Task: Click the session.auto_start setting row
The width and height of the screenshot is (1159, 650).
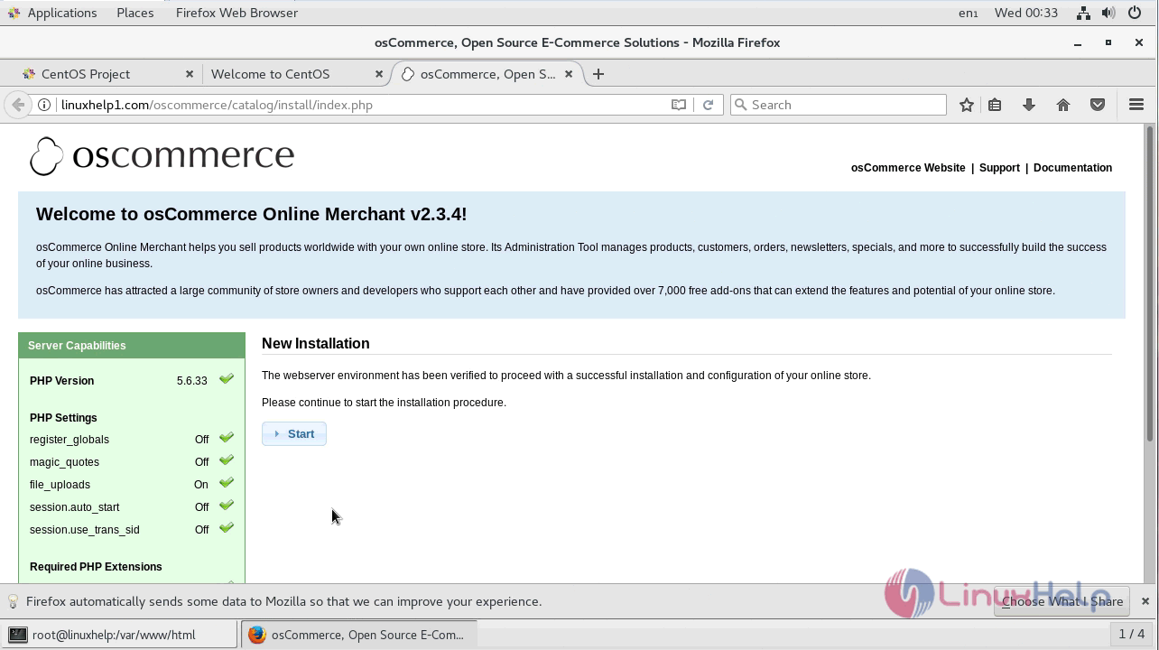Action: (x=132, y=507)
